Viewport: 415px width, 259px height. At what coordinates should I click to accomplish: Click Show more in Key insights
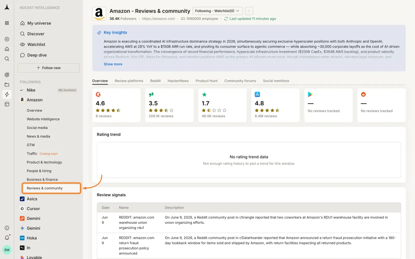113,64
